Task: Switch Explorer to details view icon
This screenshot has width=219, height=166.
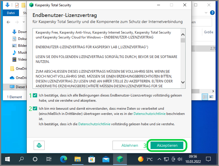Action: click(x=205, y=97)
